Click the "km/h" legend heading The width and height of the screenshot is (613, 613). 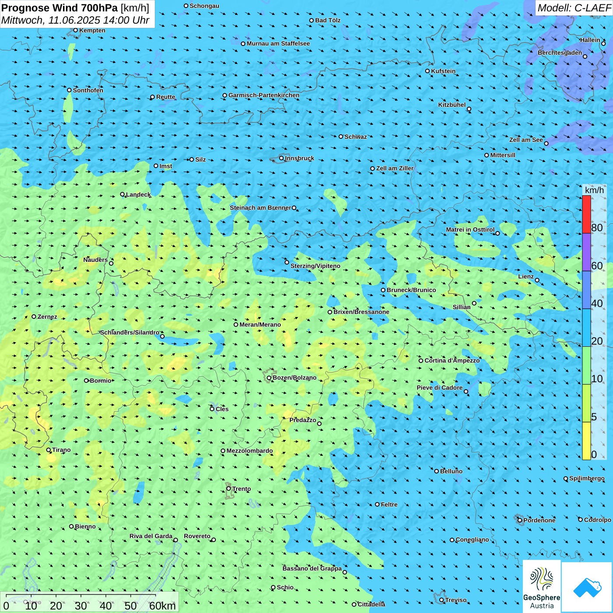pyautogui.click(x=594, y=190)
